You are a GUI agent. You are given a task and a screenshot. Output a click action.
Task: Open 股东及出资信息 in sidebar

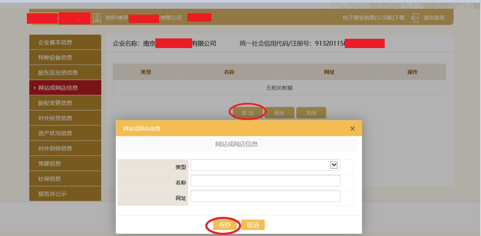pos(65,73)
